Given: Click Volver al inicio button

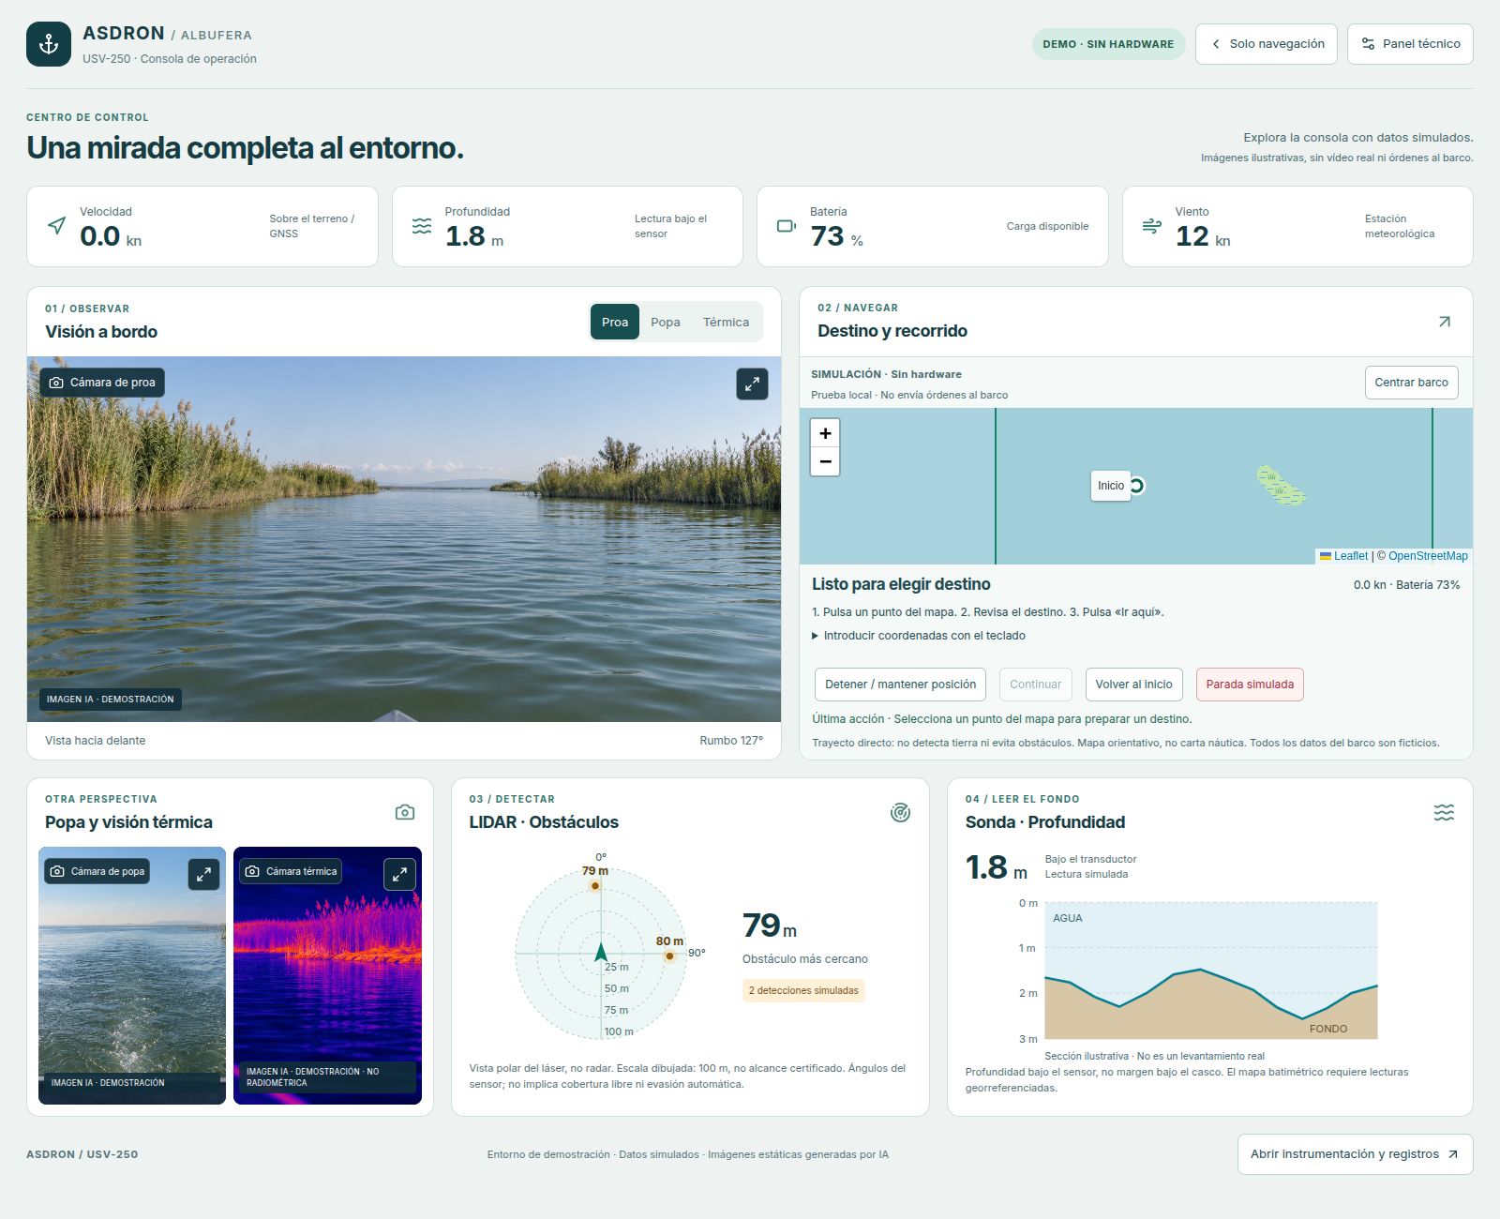Looking at the screenshot, I should click(x=1133, y=685).
